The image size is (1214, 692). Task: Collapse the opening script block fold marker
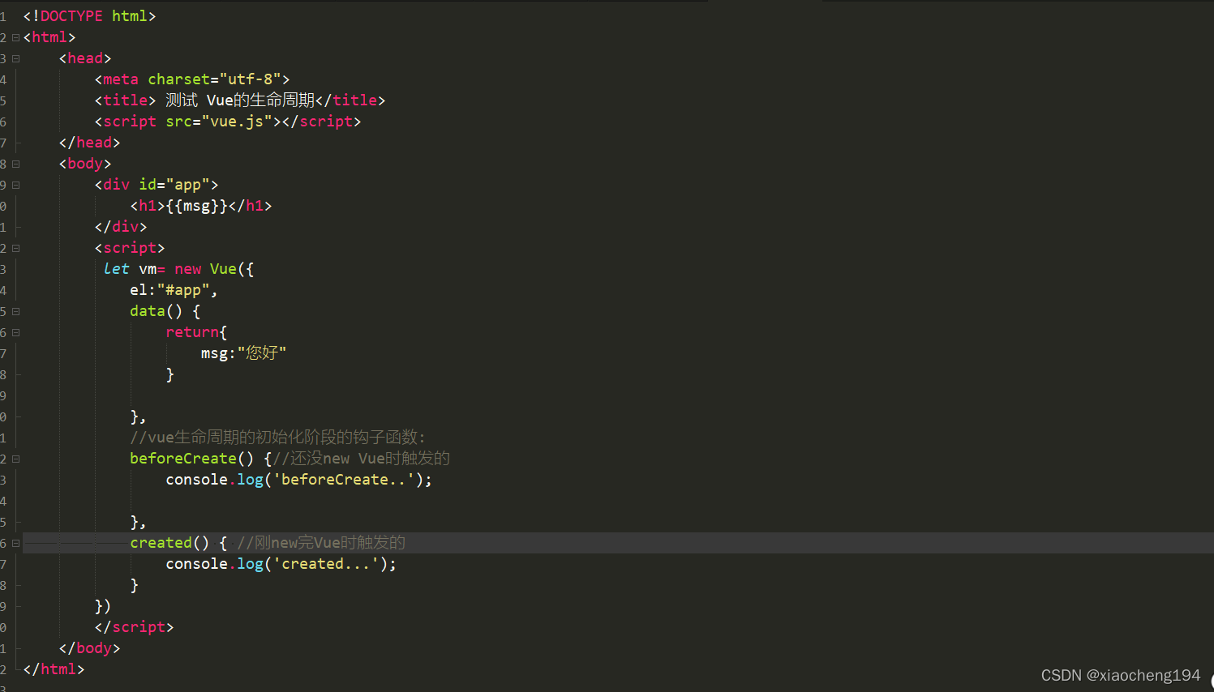[15, 248]
